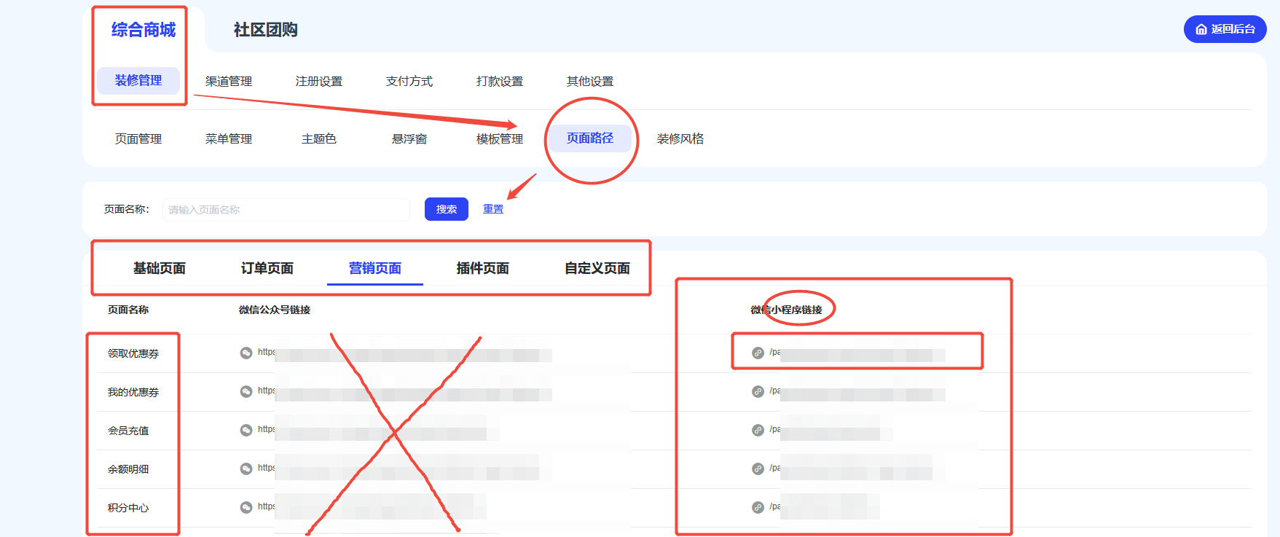Open the 社区团购 top tab
The height and width of the screenshot is (537, 1280).
tap(265, 30)
